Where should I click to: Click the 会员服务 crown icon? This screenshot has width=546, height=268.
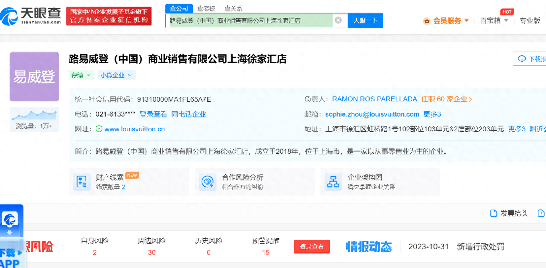coord(427,21)
